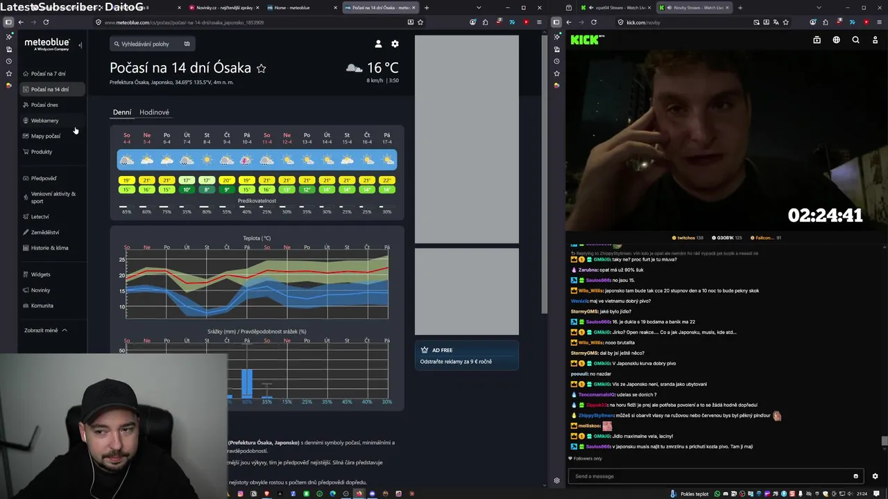The height and width of the screenshot is (499, 888).
Task: Click the Kick chat scrollbar
Action: [x=884, y=441]
